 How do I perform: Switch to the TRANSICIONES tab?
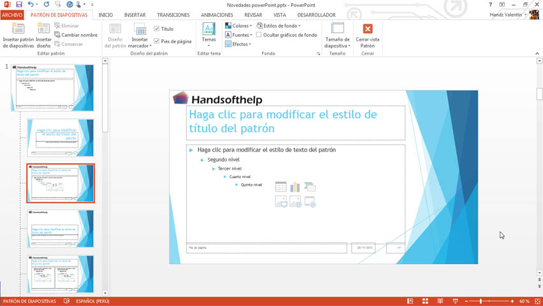click(173, 15)
